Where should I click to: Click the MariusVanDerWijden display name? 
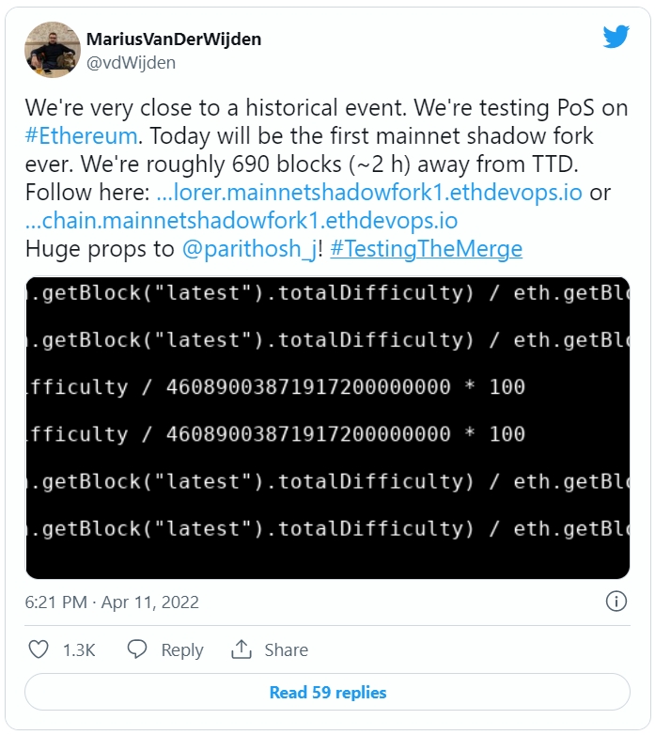point(174,39)
